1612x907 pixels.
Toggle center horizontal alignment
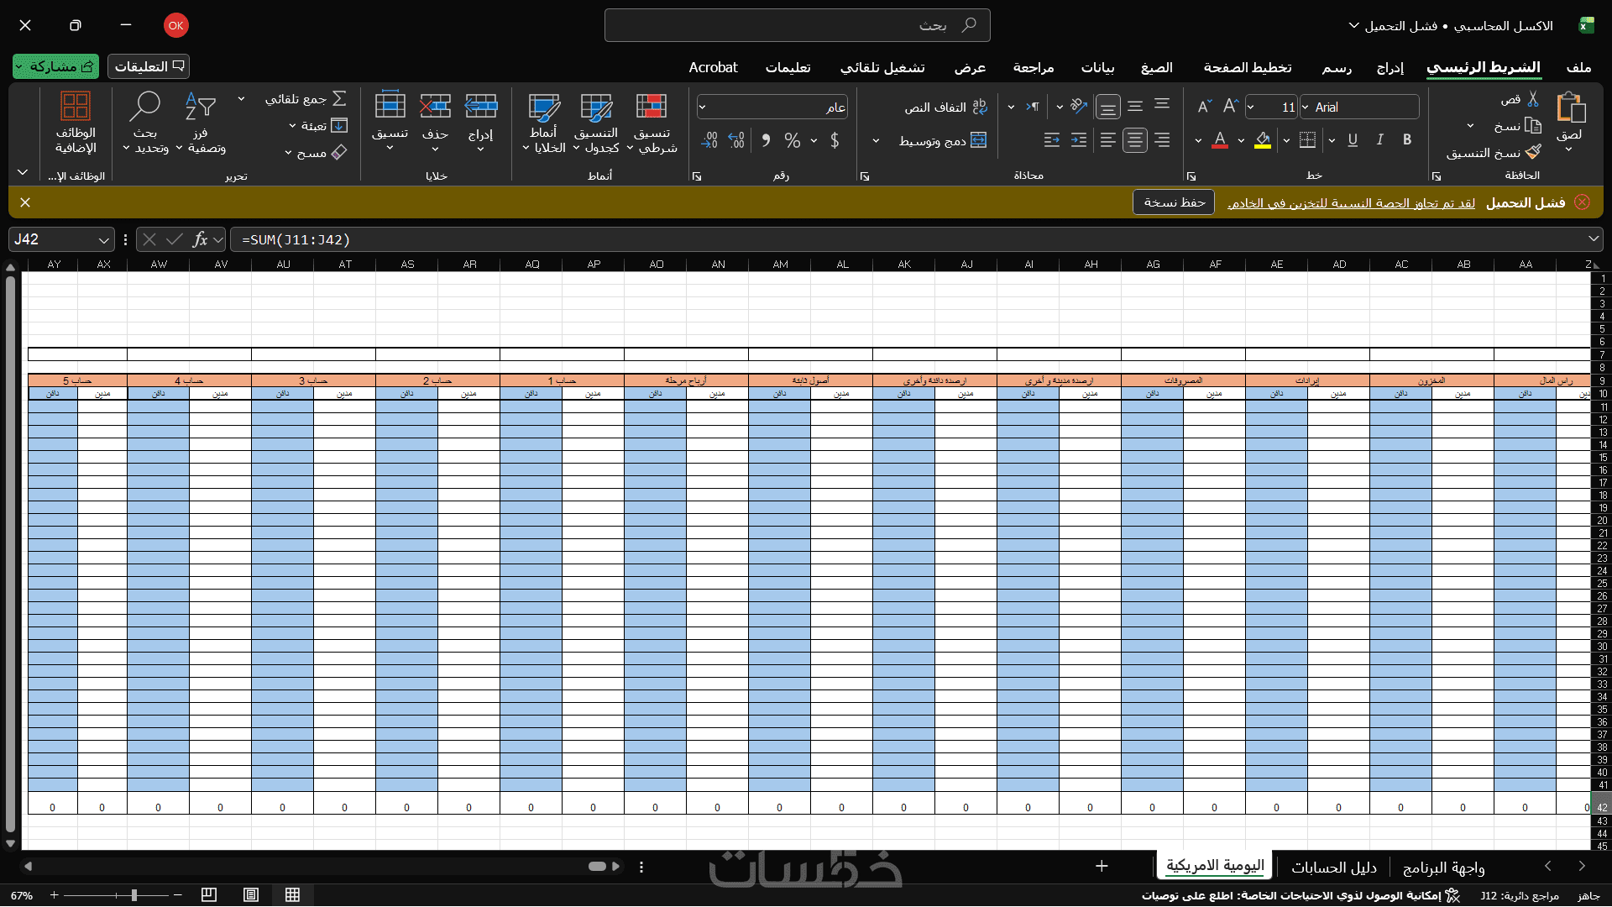coord(1134,140)
